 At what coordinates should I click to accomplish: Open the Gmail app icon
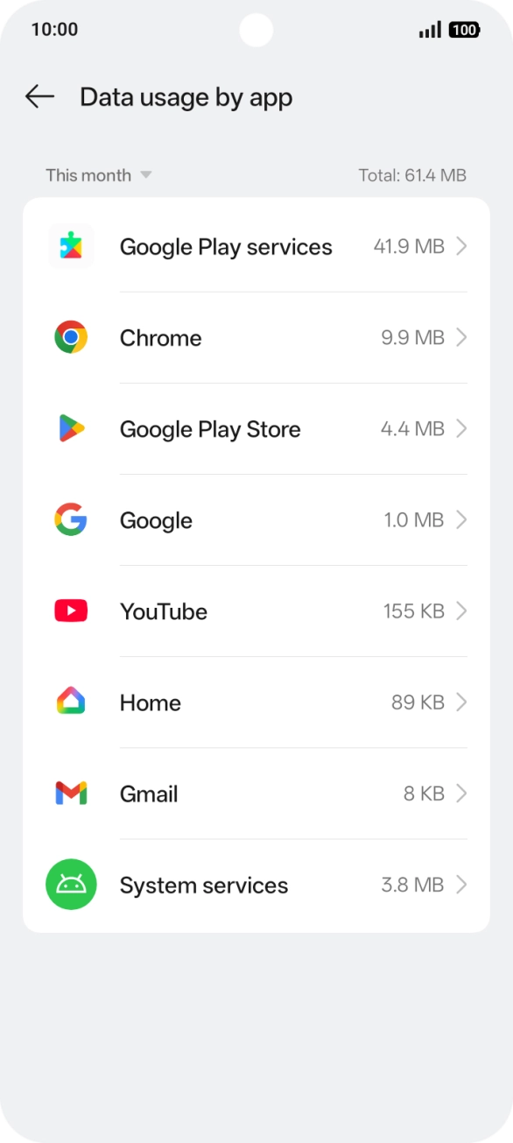pos(71,793)
